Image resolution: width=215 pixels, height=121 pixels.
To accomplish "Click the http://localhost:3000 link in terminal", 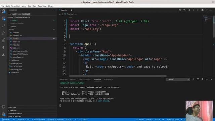I will tap(94, 92).
